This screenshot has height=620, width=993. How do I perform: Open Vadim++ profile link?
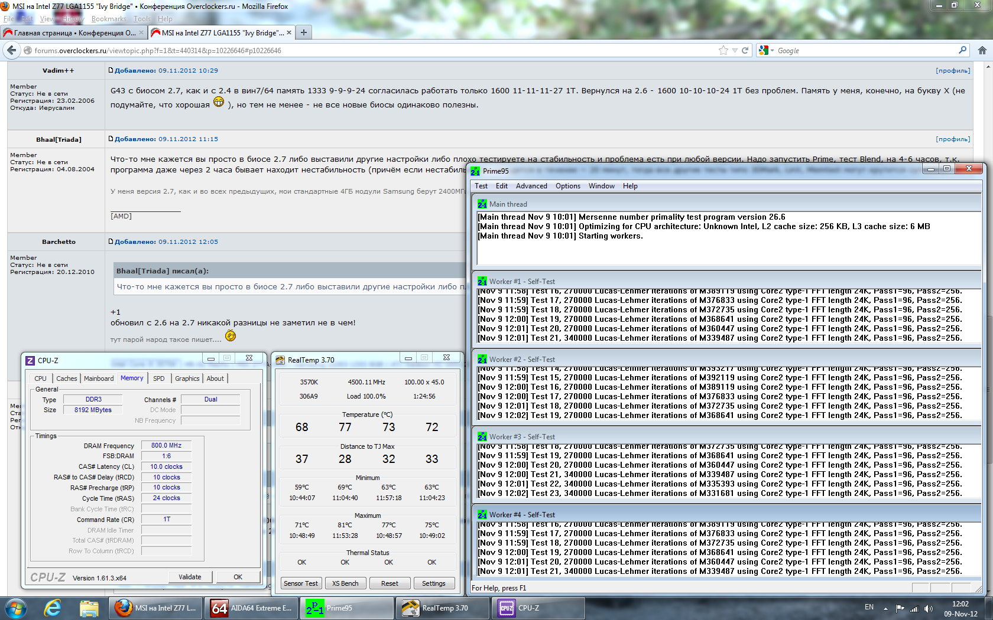coord(952,71)
